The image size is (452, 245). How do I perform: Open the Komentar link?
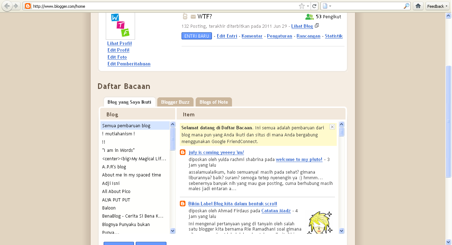pyautogui.click(x=252, y=36)
